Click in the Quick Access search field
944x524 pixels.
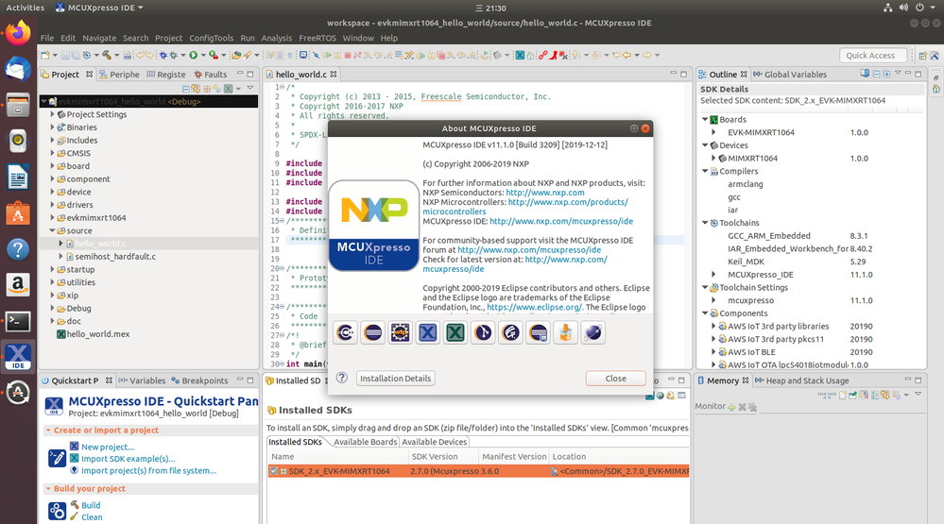(872, 56)
